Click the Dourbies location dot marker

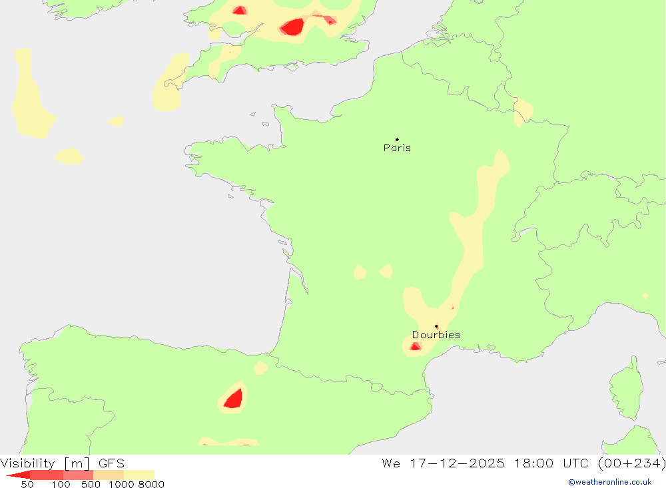pos(436,326)
